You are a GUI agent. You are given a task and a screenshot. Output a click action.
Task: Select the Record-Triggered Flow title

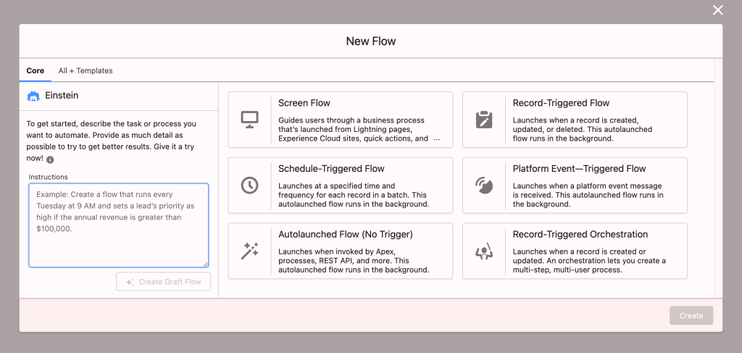561,103
